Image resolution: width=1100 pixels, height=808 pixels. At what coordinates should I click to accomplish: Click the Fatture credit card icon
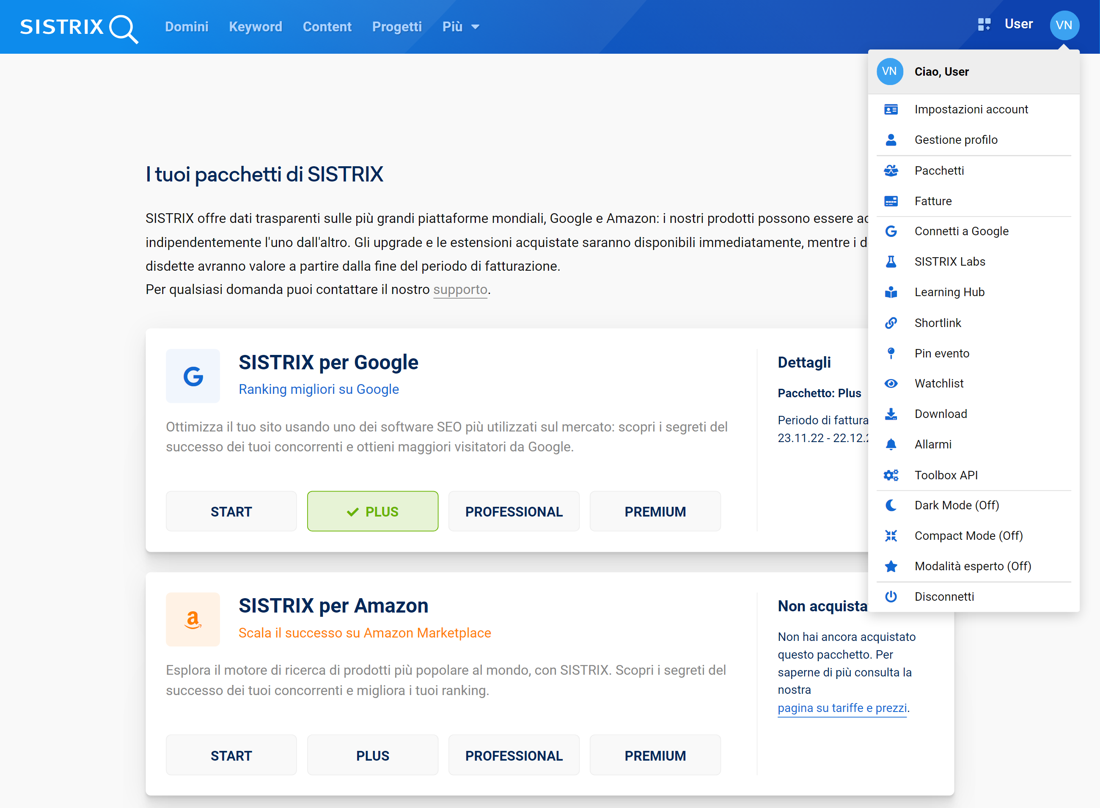coord(891,201)
